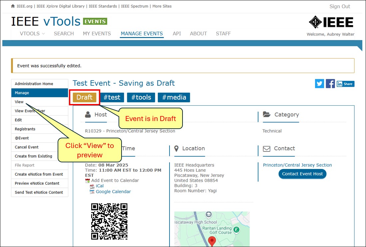Click the Add Event to Calendar icon
Screen dimensions: 366x247
(x=88, y=181)
